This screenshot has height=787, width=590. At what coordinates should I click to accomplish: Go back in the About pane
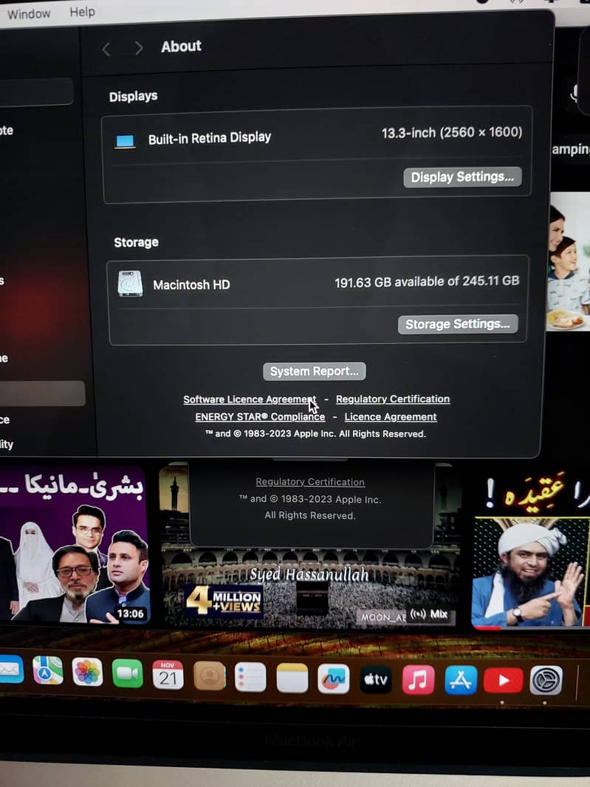106,49
